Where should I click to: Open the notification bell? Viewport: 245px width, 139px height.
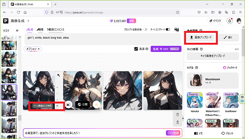click(x=230, y=21)
